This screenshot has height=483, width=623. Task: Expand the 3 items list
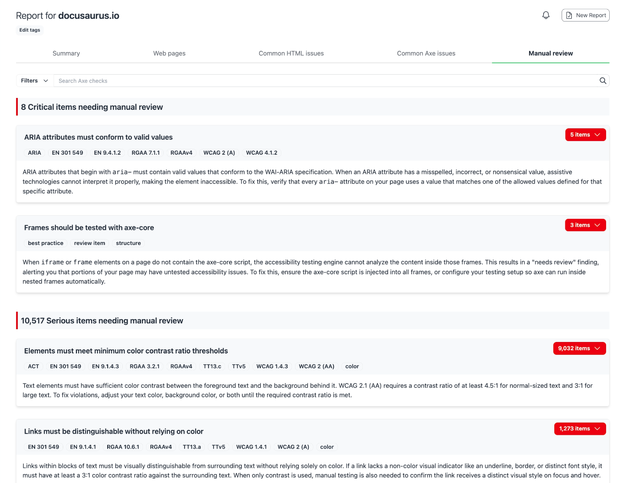(x=585, y=225)
